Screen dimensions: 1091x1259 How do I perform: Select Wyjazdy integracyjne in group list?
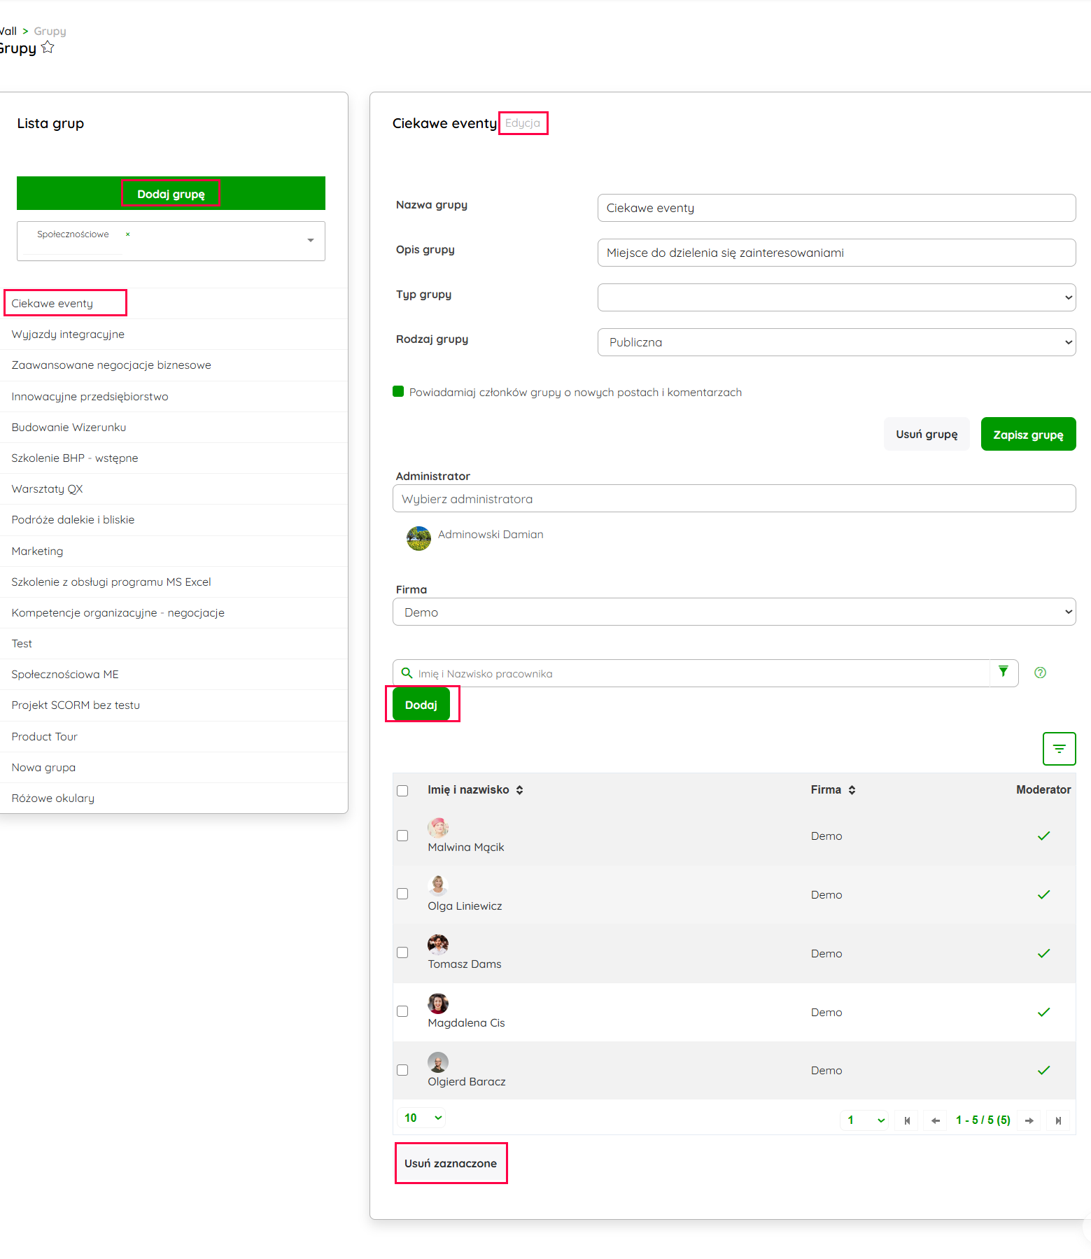68,335
